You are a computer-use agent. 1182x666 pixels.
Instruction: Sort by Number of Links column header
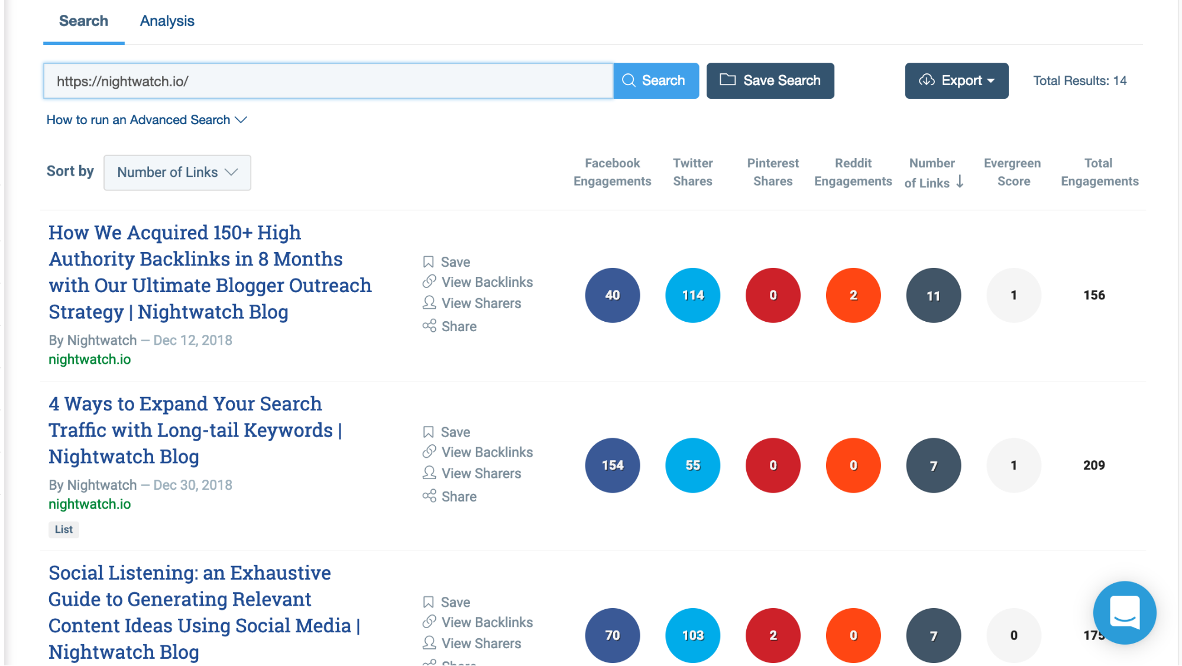(932, 173)
